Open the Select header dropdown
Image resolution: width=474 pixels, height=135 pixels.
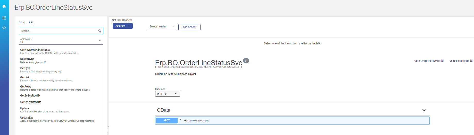click(162, 27)
